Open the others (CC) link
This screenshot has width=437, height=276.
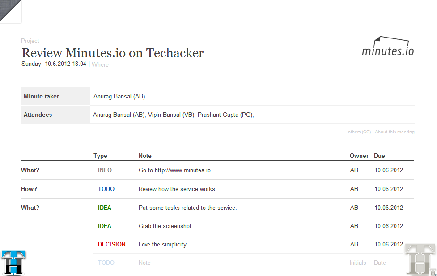pyautogui.click(x=359, y=132)
